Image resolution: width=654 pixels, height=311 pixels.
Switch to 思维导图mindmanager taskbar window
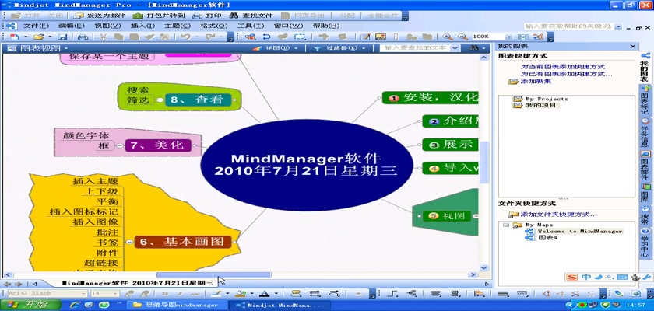point(178,306)
